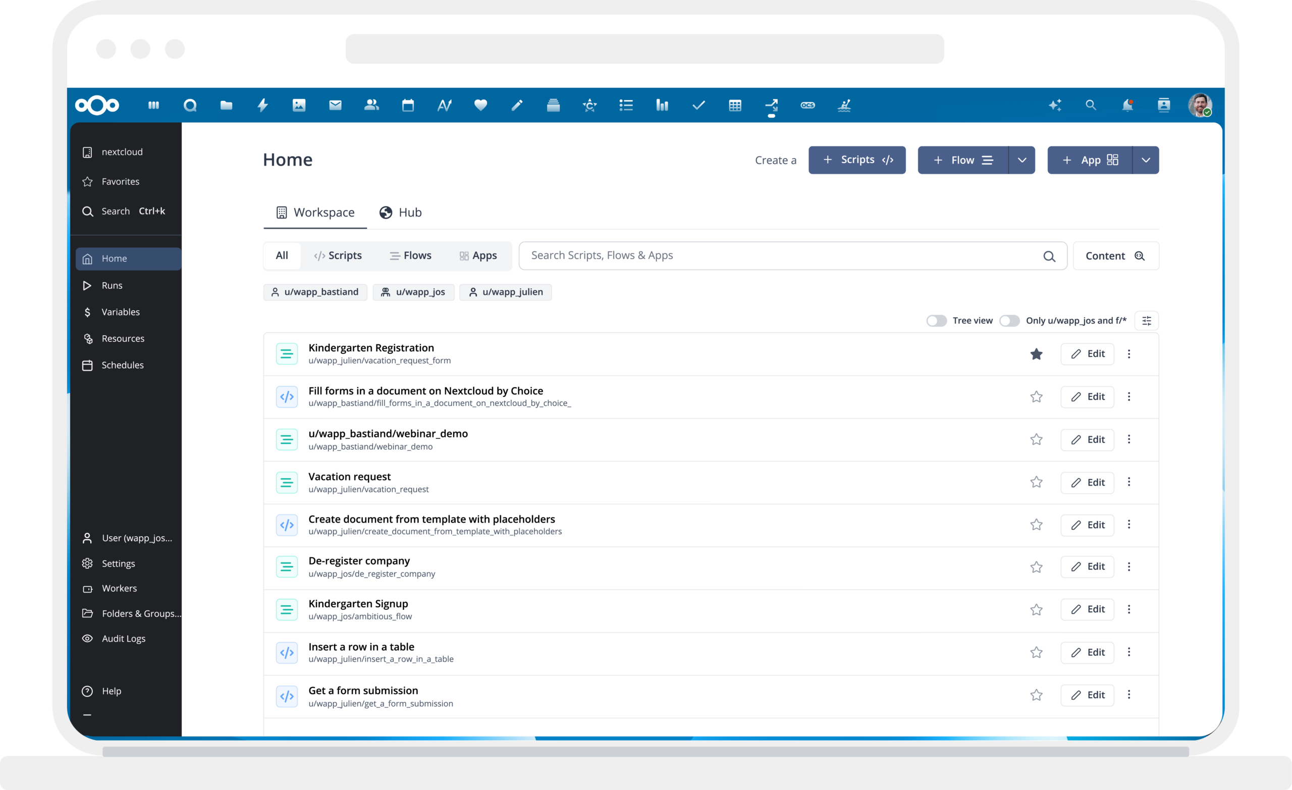
Task: Open the Nextcloud Assistant sparkle icon
Action: point(1055,106)
